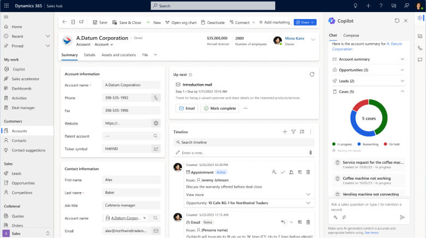Click the phone call icon beside Phone field

click(156, 98)
